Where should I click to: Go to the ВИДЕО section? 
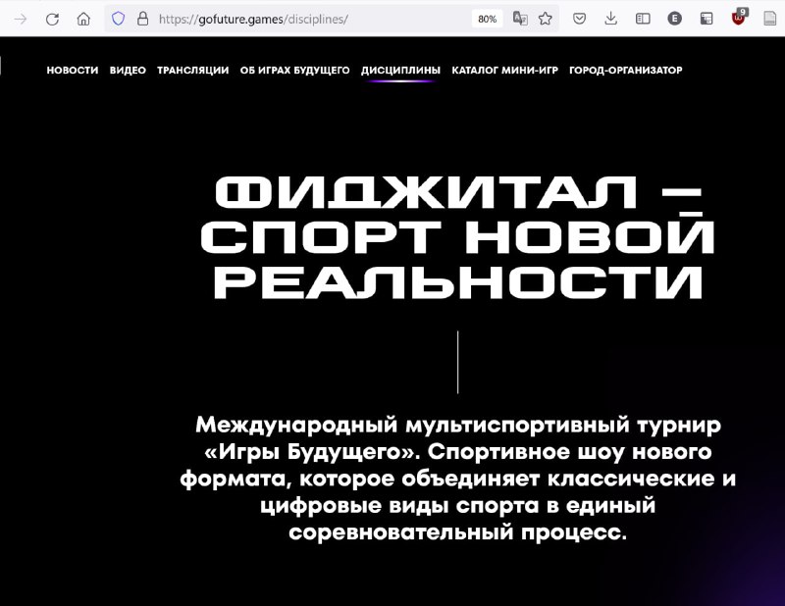point(128,70)
